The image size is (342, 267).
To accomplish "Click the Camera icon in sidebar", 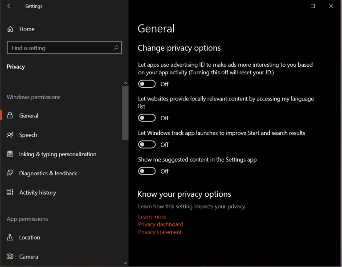I will 10,256.
